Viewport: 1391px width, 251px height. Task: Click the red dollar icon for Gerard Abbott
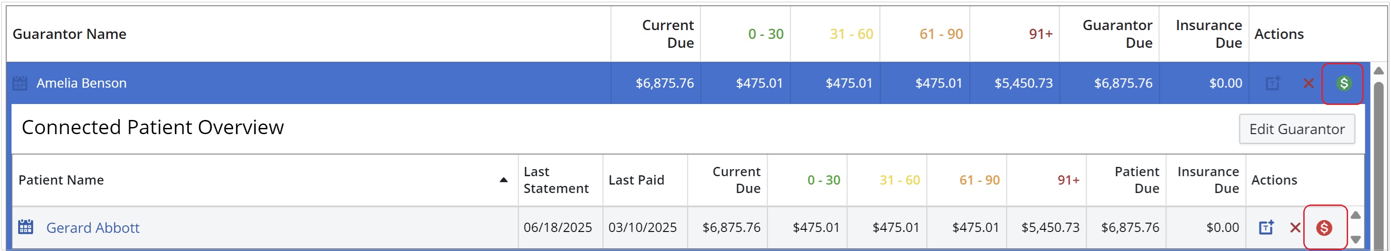[1324, 228]
